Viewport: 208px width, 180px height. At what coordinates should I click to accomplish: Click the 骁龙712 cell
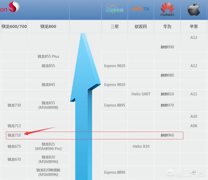(14, 126)
